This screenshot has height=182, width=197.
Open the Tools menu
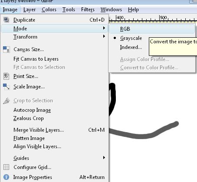pos(69,10)
